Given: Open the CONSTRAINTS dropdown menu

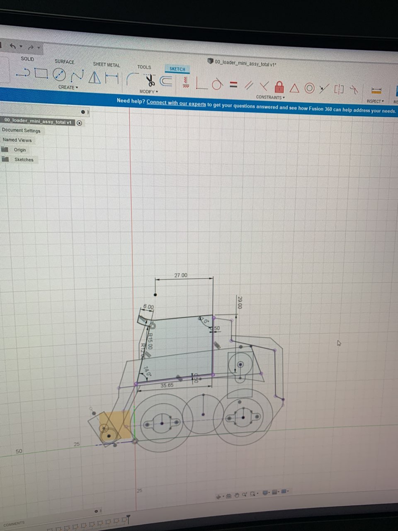Looking at the screenshot, I should click(x=270, y=97).
